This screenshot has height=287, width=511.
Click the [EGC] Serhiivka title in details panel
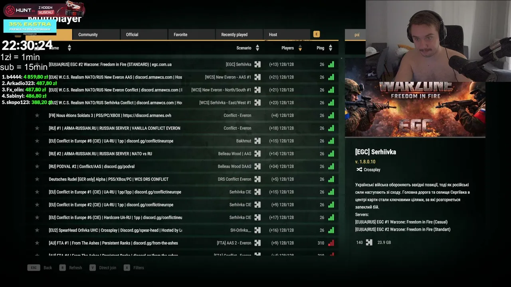pos(376,152)
